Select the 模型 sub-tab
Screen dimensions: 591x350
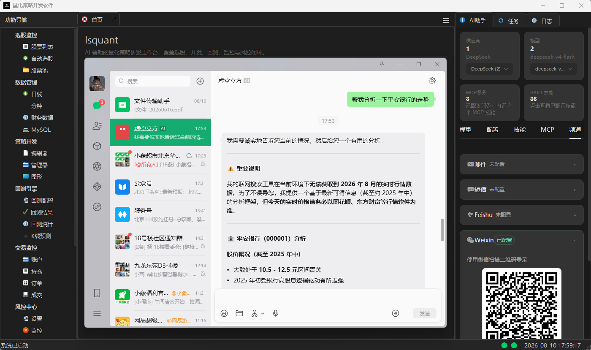coord(466,130)
